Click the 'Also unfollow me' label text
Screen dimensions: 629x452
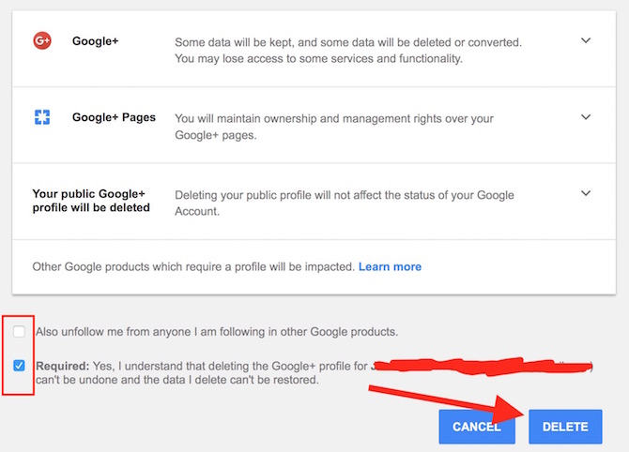click(216, 332)
